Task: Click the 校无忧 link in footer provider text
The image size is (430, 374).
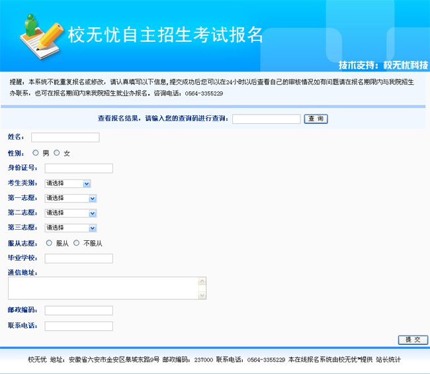Action: coord(348,359)
